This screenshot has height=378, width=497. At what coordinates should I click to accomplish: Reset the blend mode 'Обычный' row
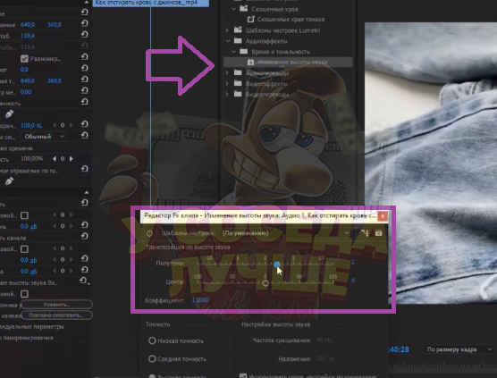point(84,135)
